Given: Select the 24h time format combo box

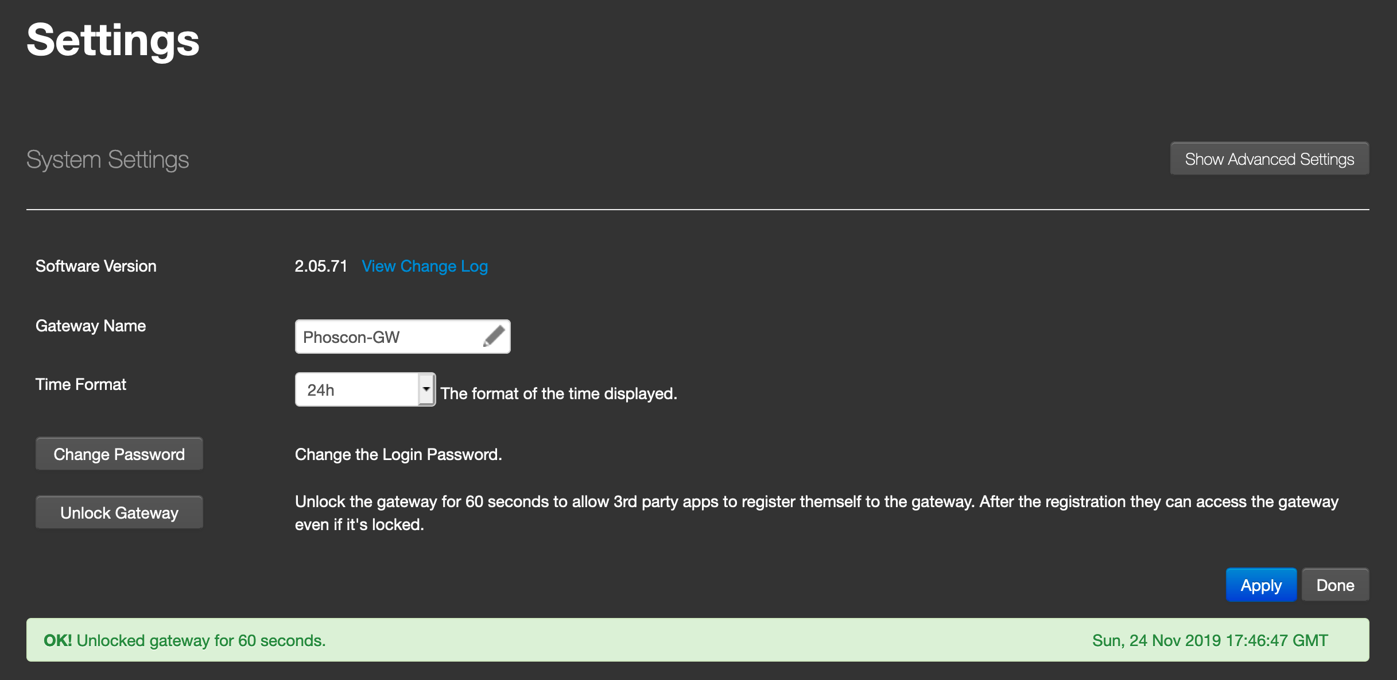Looking at the screenshot, I should coord(365,389).
